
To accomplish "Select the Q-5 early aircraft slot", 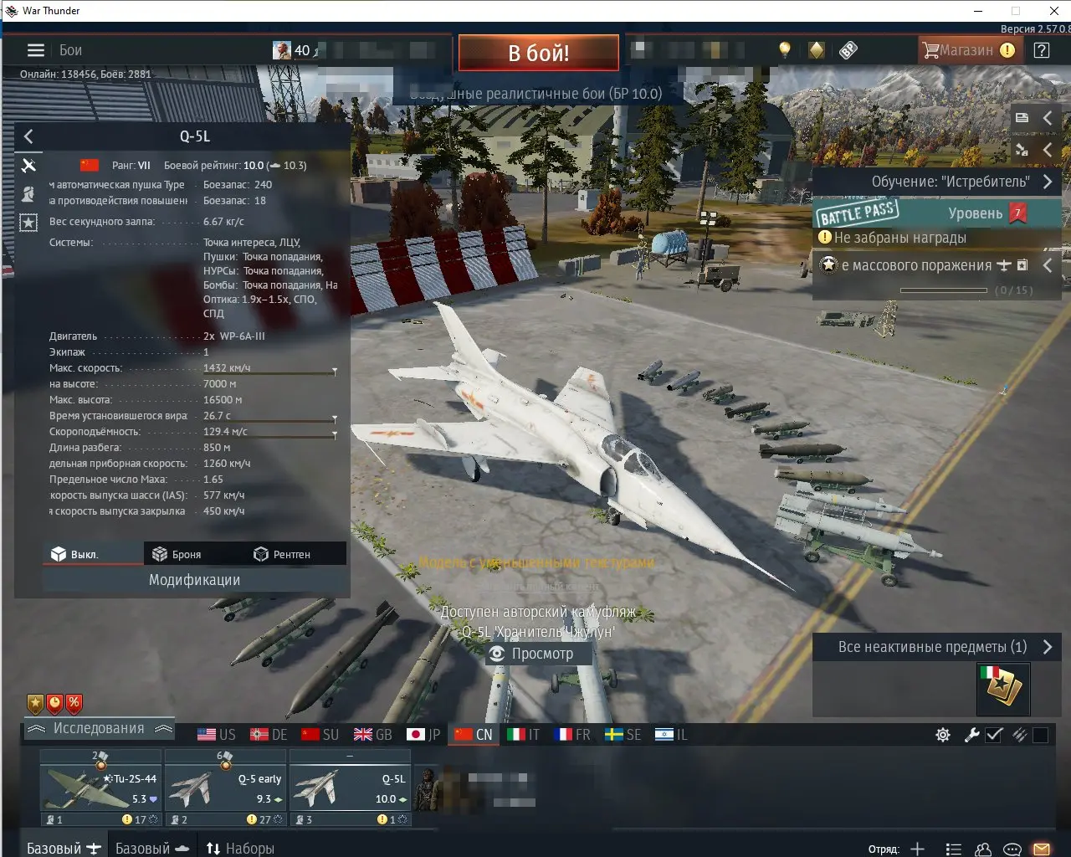I will (225, 788).
